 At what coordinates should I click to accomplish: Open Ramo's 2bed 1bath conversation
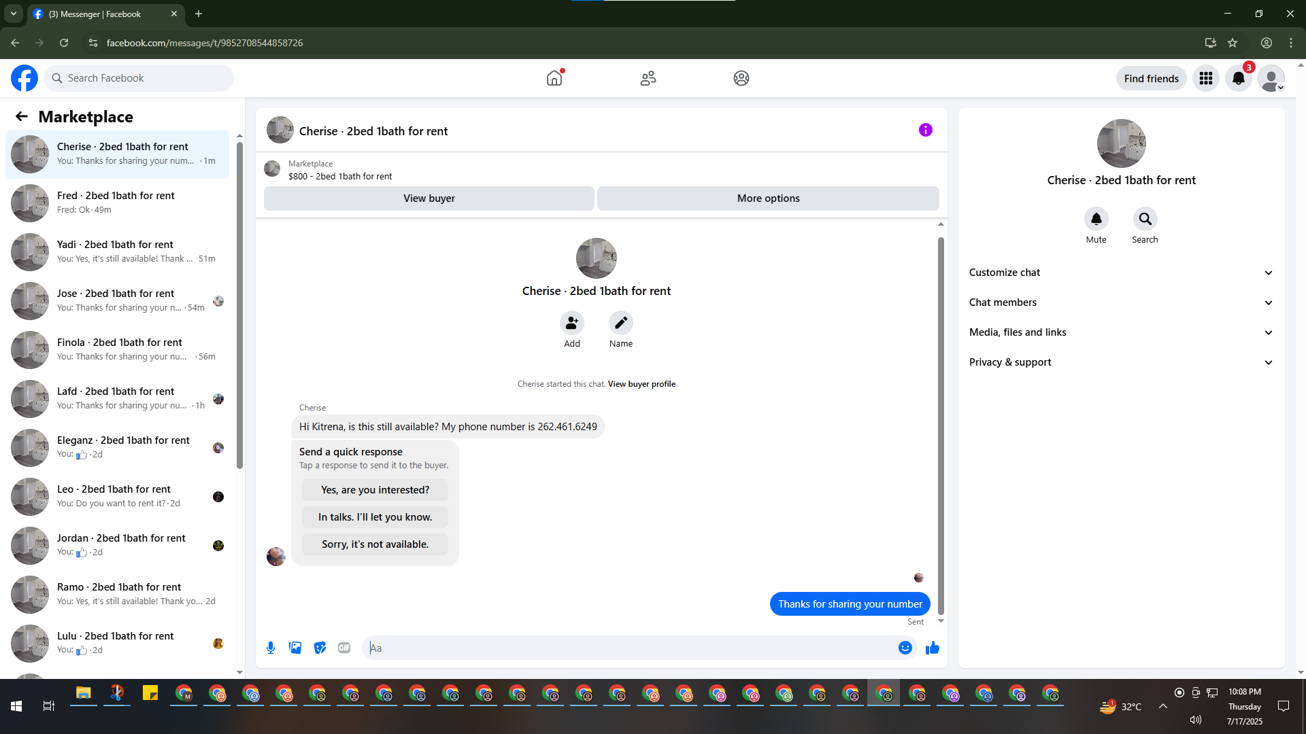[x=117, y=594]
